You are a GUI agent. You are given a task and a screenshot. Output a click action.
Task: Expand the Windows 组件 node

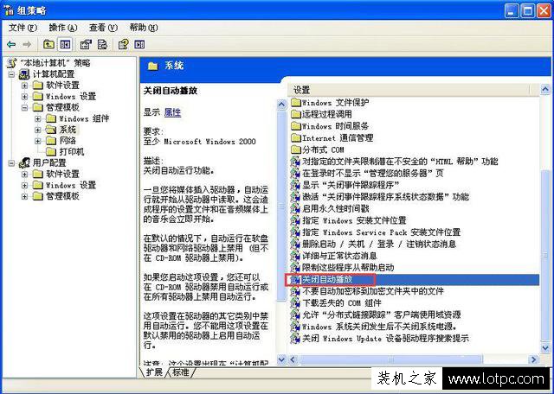pos(38,119)
